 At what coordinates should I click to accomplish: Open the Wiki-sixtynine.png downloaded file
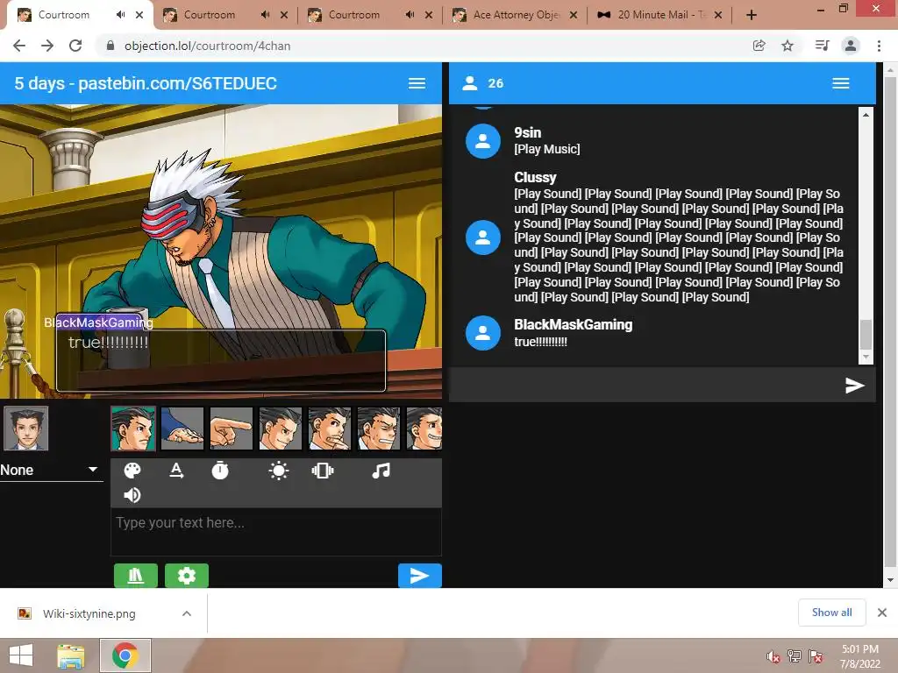(x=89, y=613)
